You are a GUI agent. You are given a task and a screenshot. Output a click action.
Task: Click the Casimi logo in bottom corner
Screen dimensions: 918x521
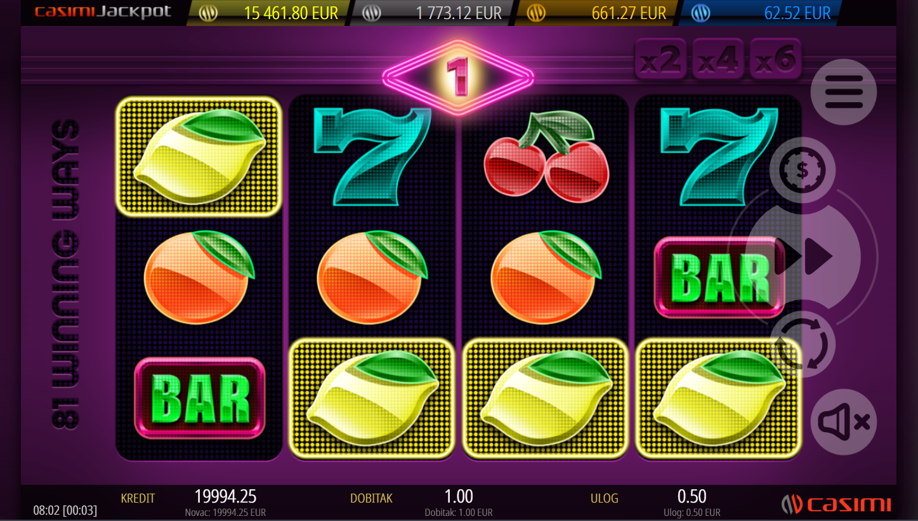pos(836,505)
